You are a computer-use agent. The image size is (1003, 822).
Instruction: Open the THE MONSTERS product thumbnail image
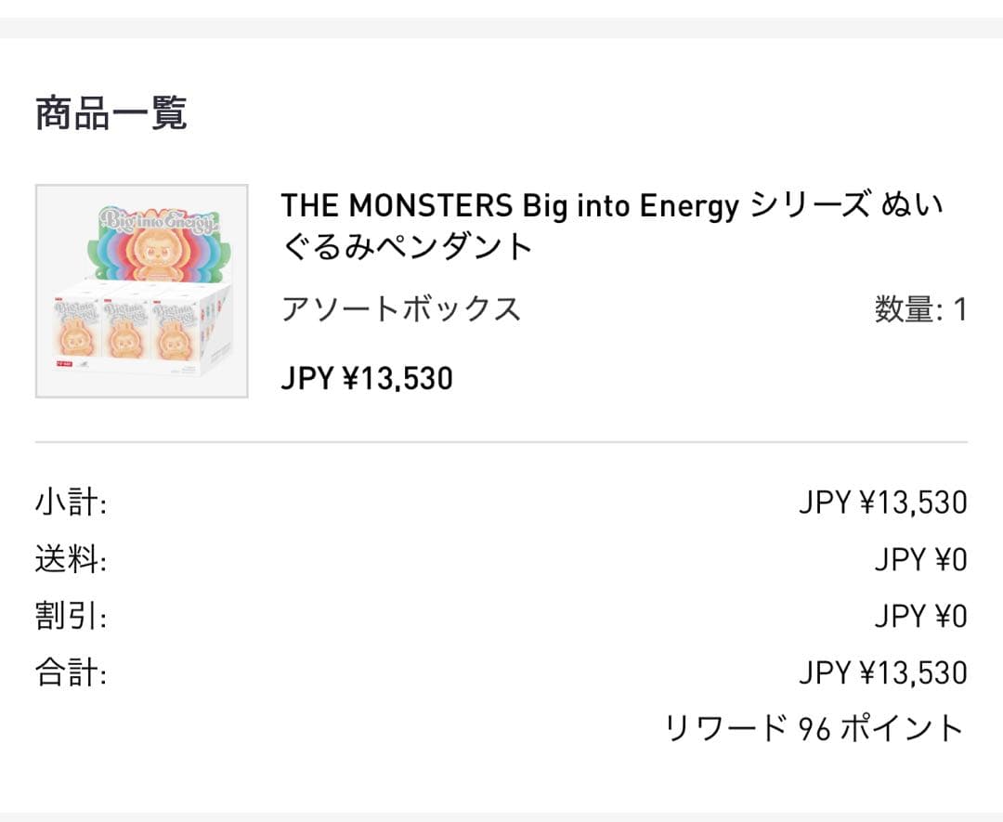click(x=141, y=291)
